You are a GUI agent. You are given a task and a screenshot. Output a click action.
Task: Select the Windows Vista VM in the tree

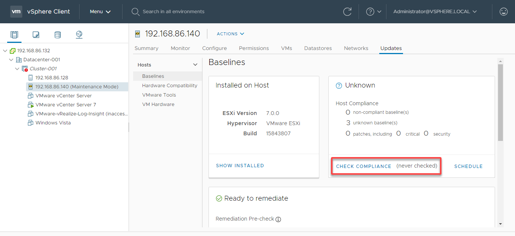[53, 123]
